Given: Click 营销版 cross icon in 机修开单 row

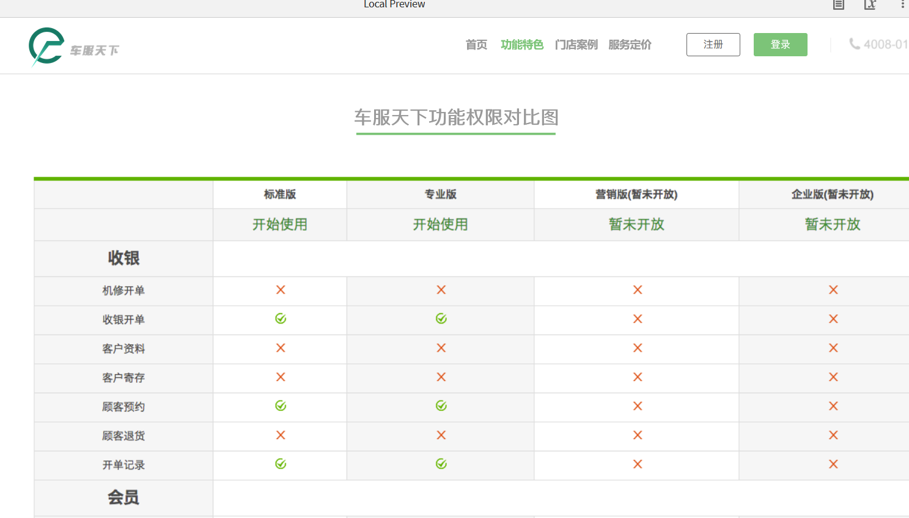Looking at the screenshot, I should click(x=638, y=290).
